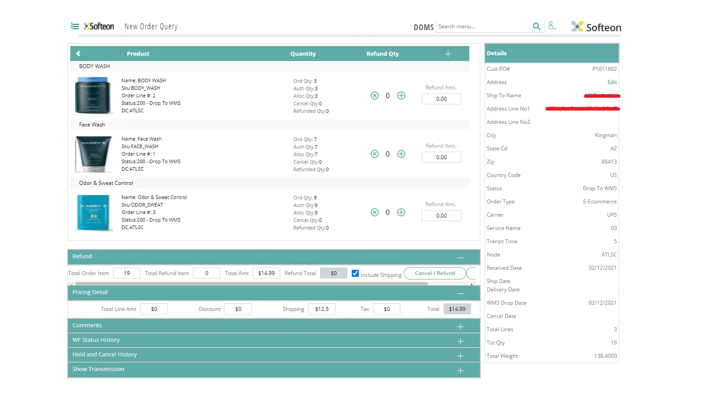Open the hamburger navigation menu
The image size is (707, 398).
[x=75, y=26]
